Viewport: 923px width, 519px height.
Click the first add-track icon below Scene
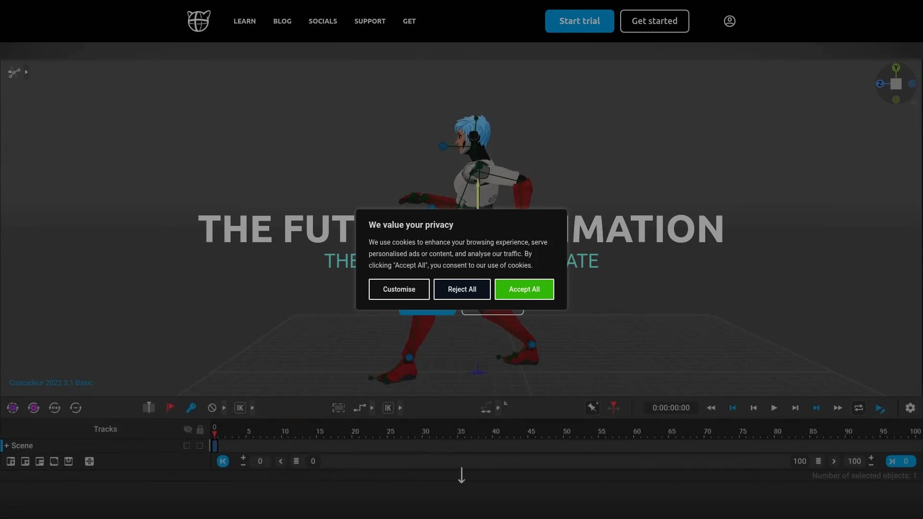(11, 461)
